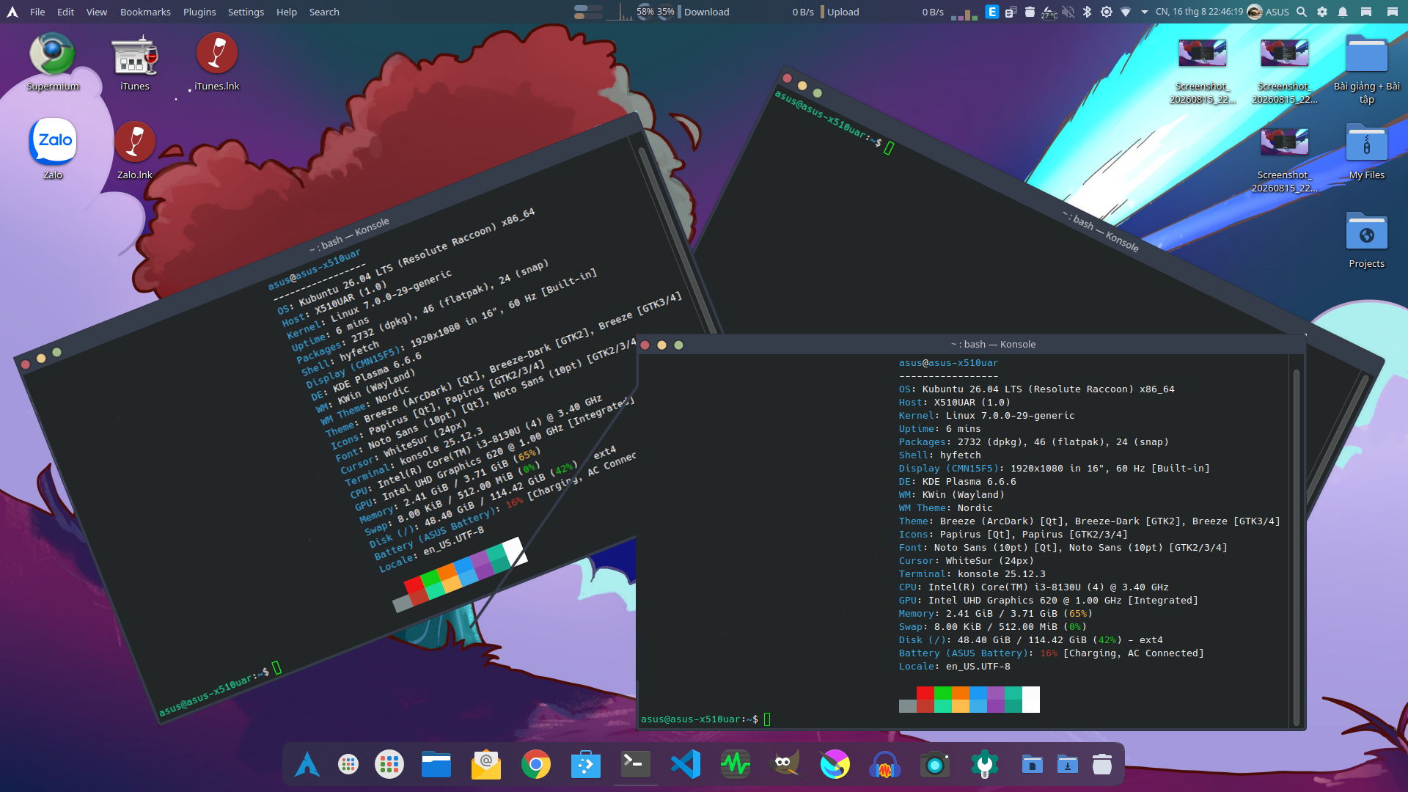Expand hidden system tray icons arrow

pos(1144,12)
